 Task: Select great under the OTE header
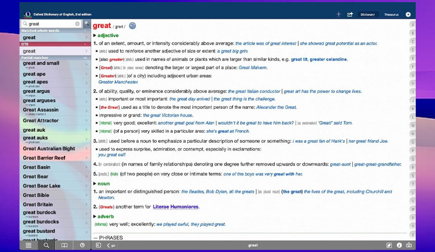[55, 51]
